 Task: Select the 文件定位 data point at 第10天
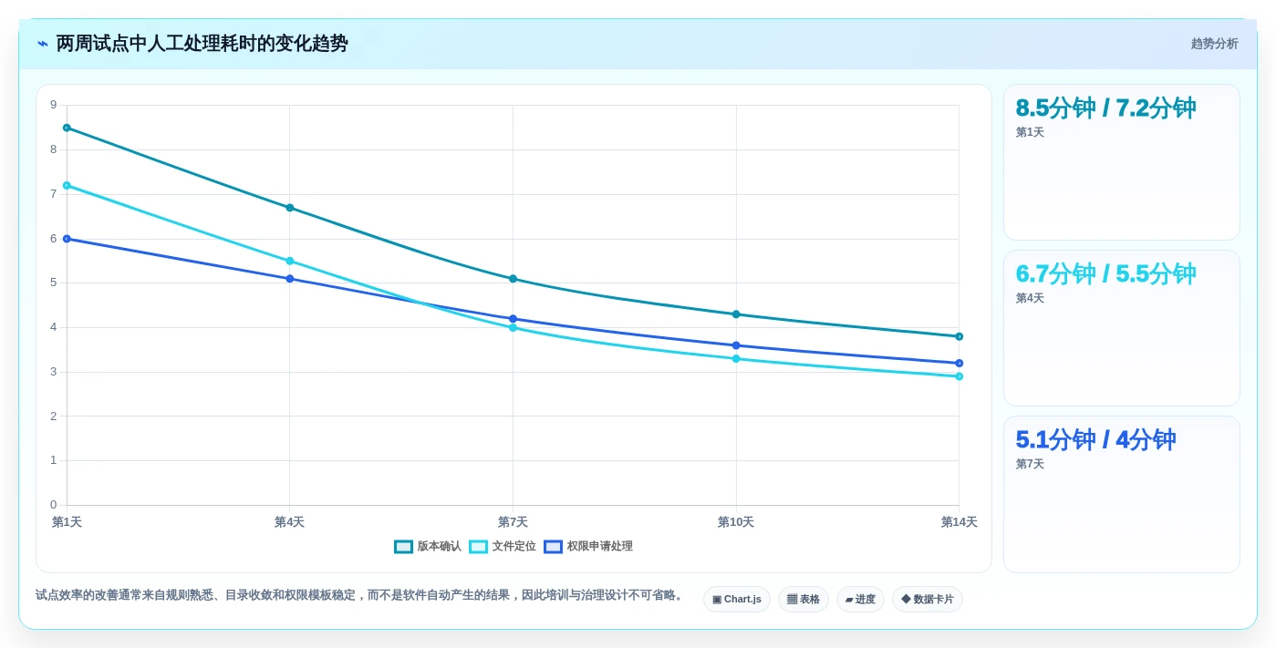tap(736, 359)
